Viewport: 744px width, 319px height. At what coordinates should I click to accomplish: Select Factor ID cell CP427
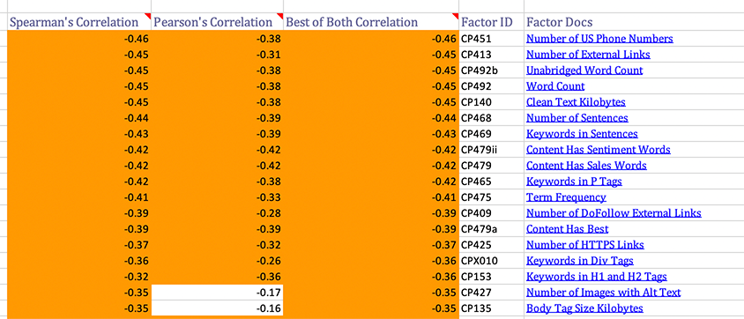(x=491, y=293)
